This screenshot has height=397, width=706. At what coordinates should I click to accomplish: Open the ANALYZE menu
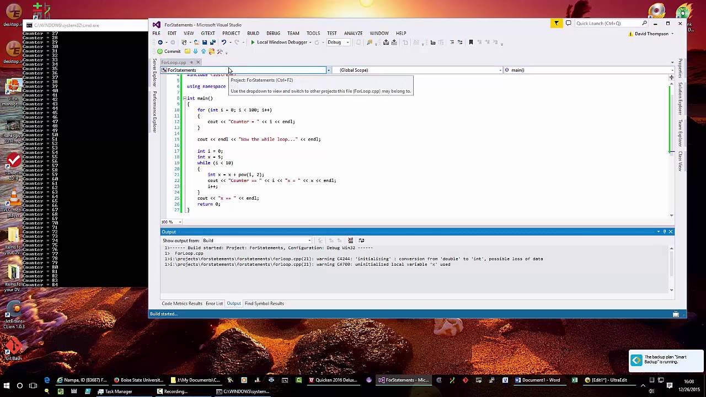(x=353, y=33)
